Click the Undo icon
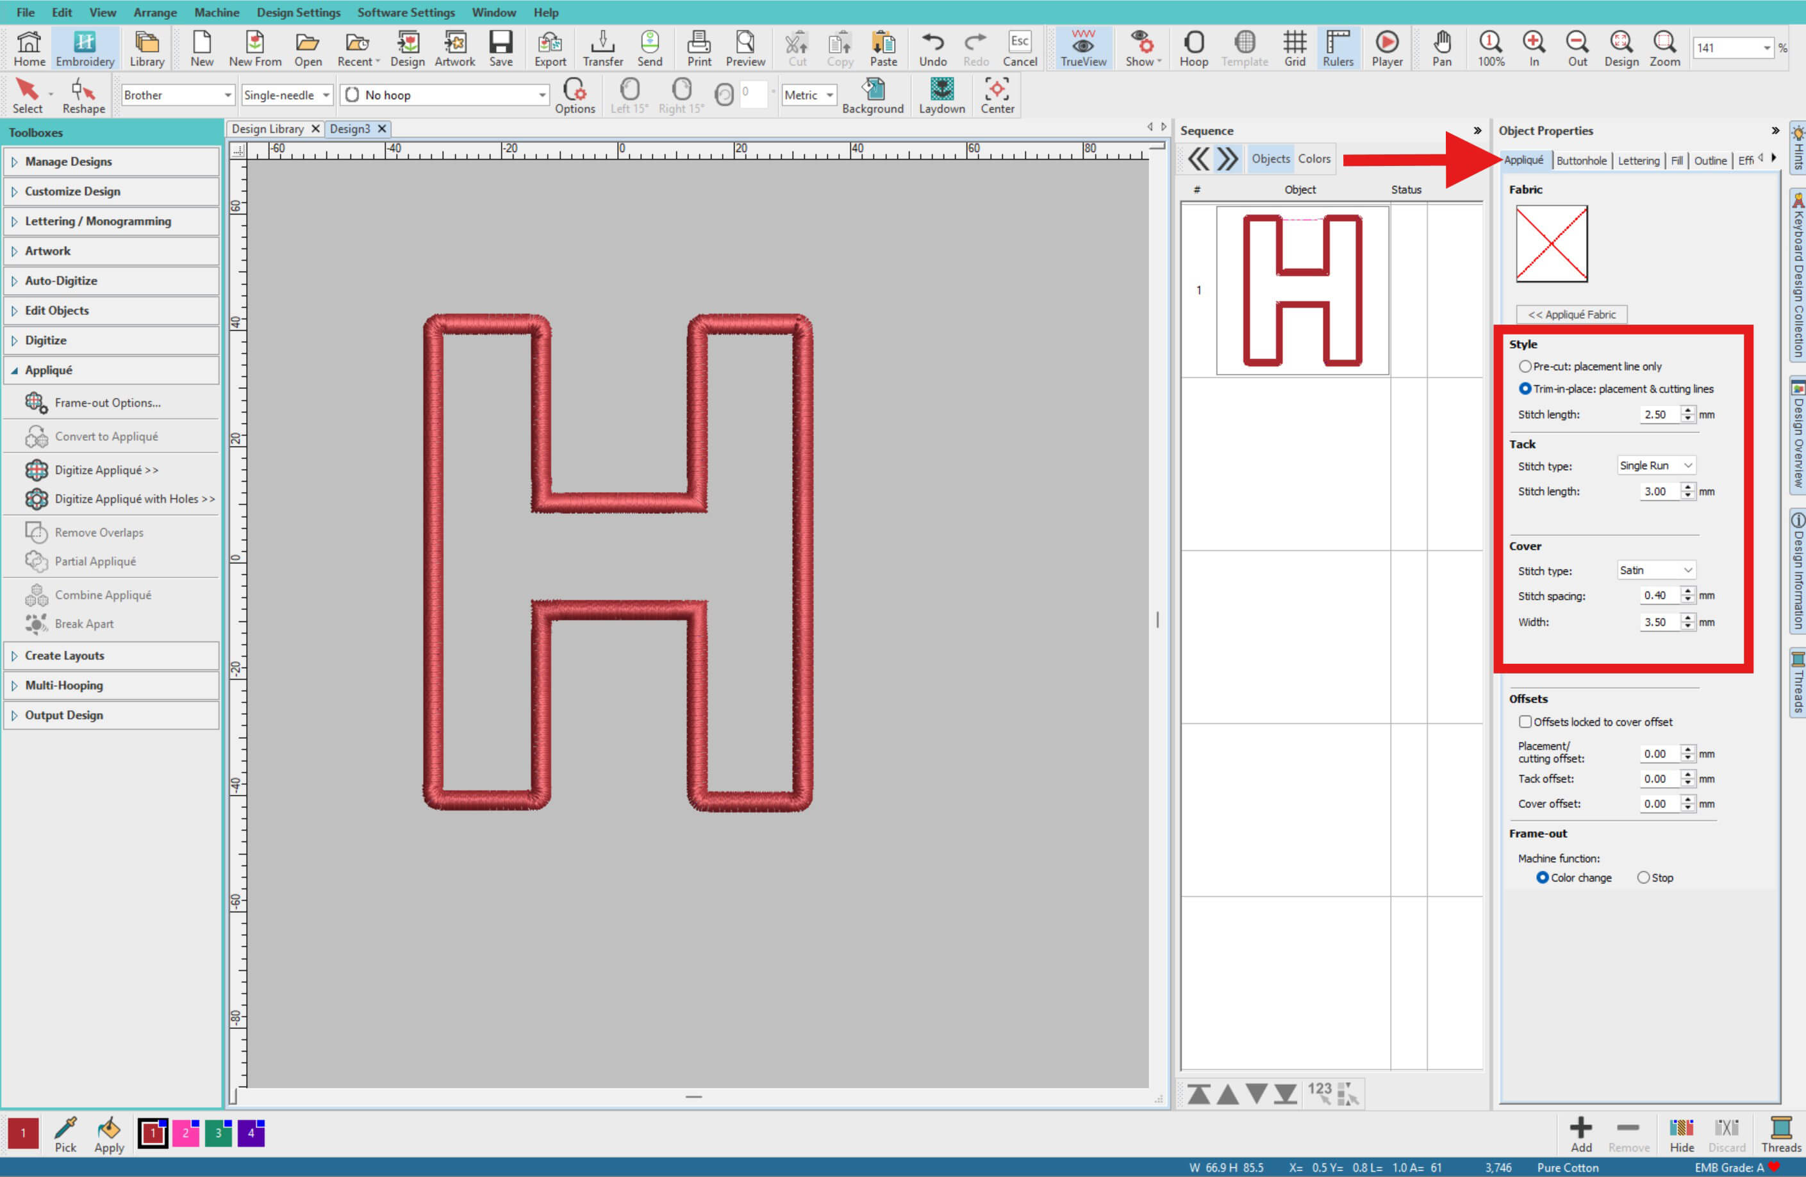 (x=932, y=48)
